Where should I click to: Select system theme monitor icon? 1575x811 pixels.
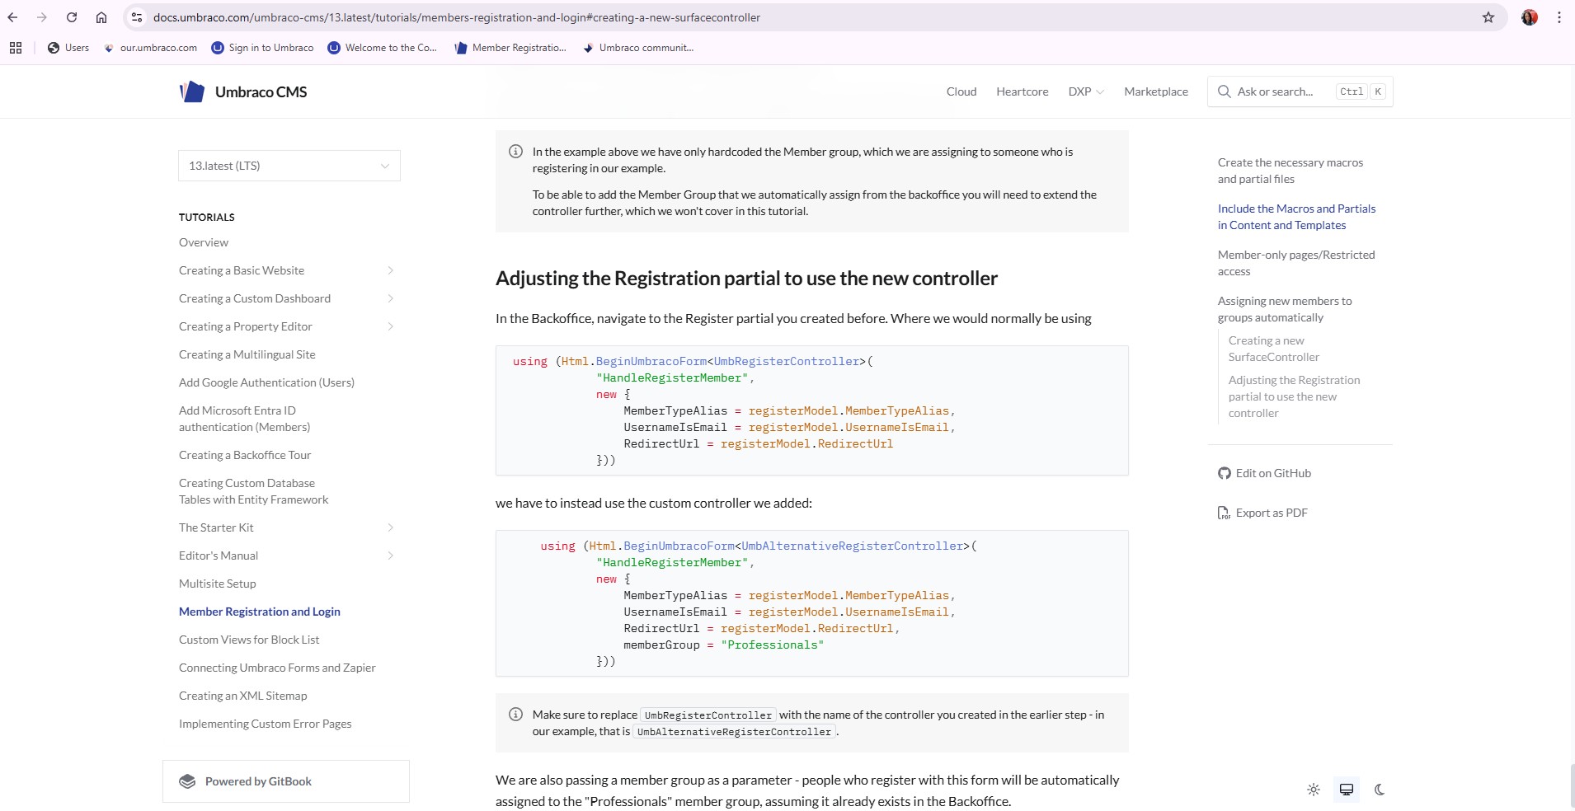point(1347,790)
